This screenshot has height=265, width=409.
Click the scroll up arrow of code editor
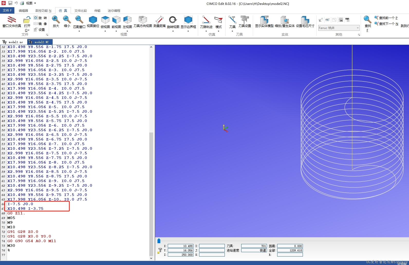click(x=151, y=47)
